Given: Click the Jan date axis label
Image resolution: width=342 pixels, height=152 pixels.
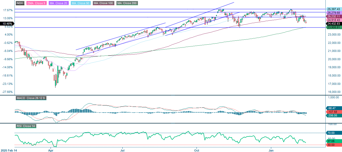Looking at the screenshot, I should coord(271,150).
